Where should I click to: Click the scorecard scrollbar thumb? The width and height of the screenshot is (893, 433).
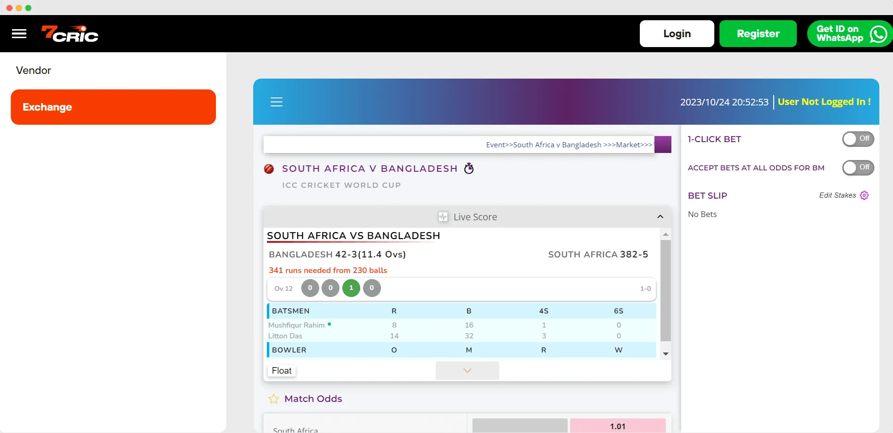[x=666, y=290]
